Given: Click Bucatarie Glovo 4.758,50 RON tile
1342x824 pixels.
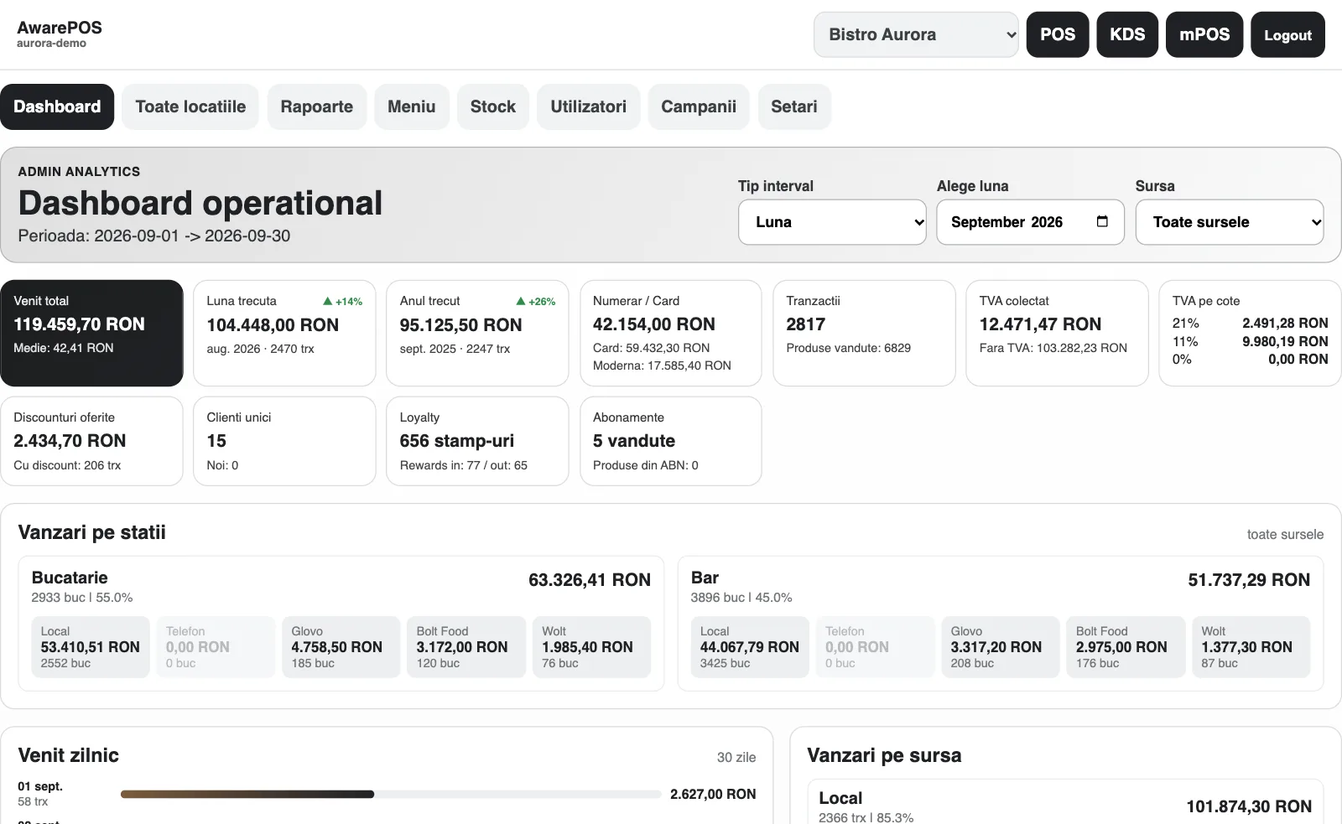Looking at the screenshot, I should (341, 647).
